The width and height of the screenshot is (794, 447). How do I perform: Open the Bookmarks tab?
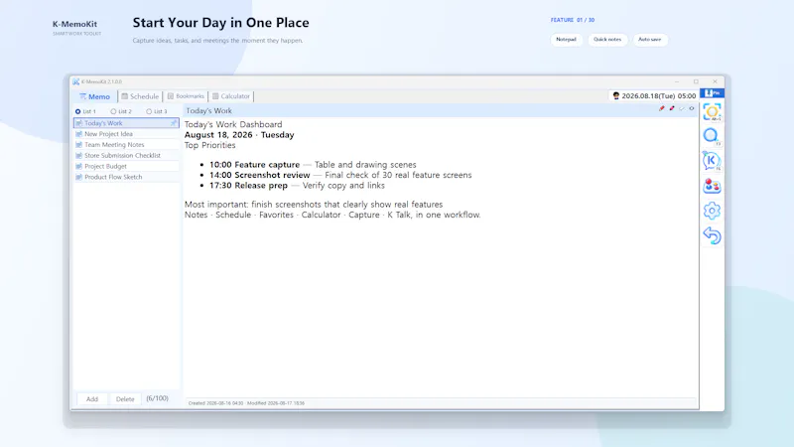coord(186,96)
